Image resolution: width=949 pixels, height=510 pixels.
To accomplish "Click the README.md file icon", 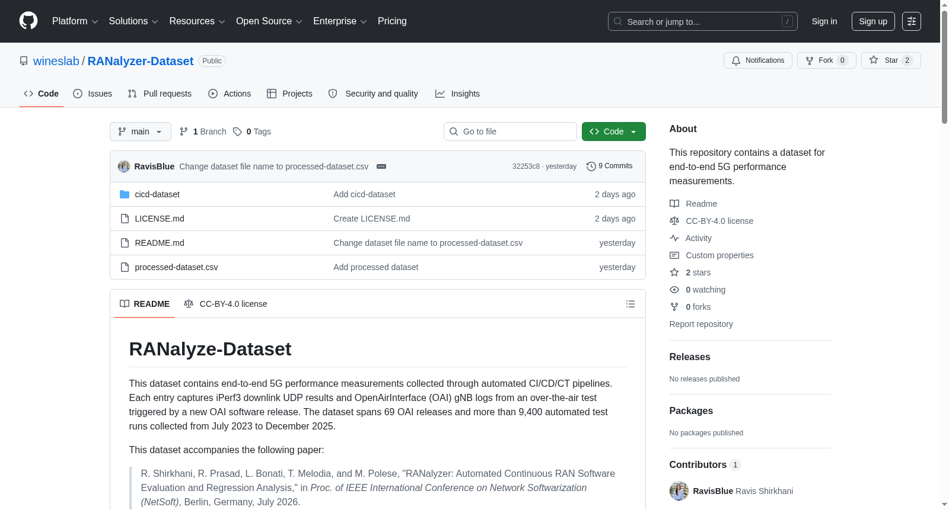I will point(125,243).
